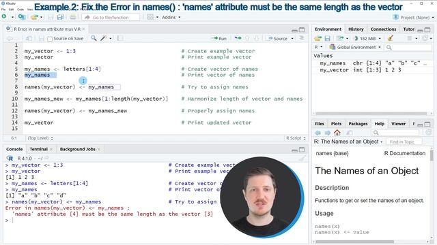The width and height of the screenshot is (437, 245).
Task: Click the Save workspace disk icon
Action: tap(328, 38)
